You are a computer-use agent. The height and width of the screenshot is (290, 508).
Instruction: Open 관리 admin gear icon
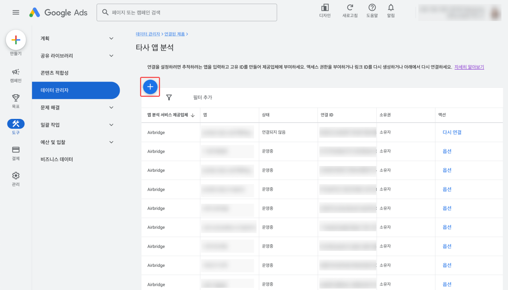point(16,176)
